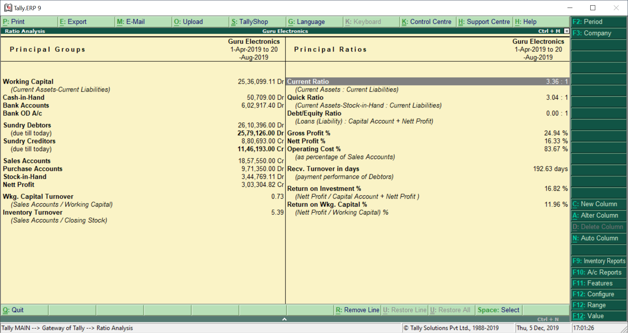Click the 11,46,193.00 Cr creditors due amount
Screen dimensions: 628x333
pos(261,149)
